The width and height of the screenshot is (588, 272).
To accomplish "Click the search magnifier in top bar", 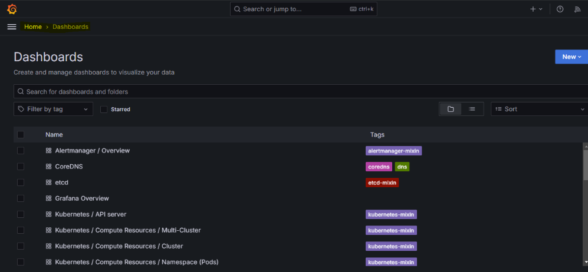I will point(237,9).
